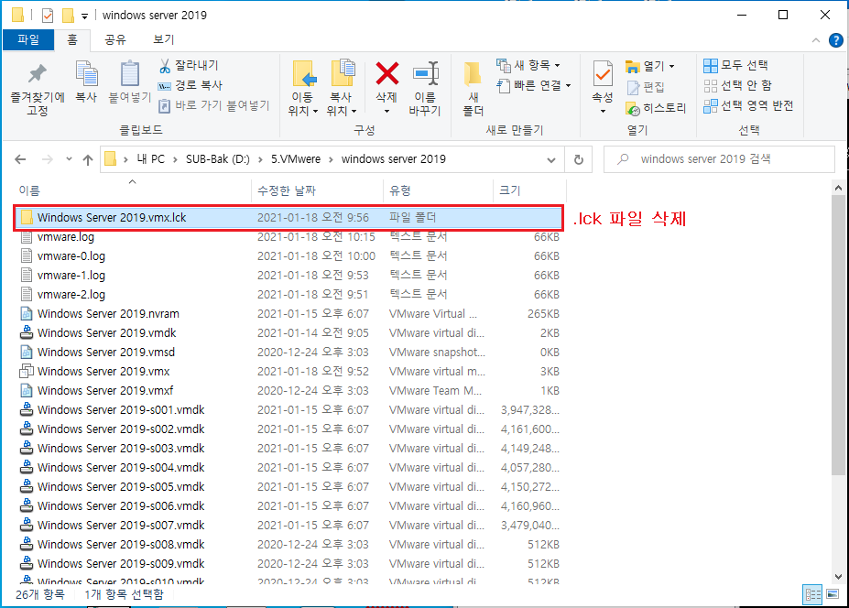
Task: Select Windows Server 2019.vmdk file
Action: (x=288, y=333)
